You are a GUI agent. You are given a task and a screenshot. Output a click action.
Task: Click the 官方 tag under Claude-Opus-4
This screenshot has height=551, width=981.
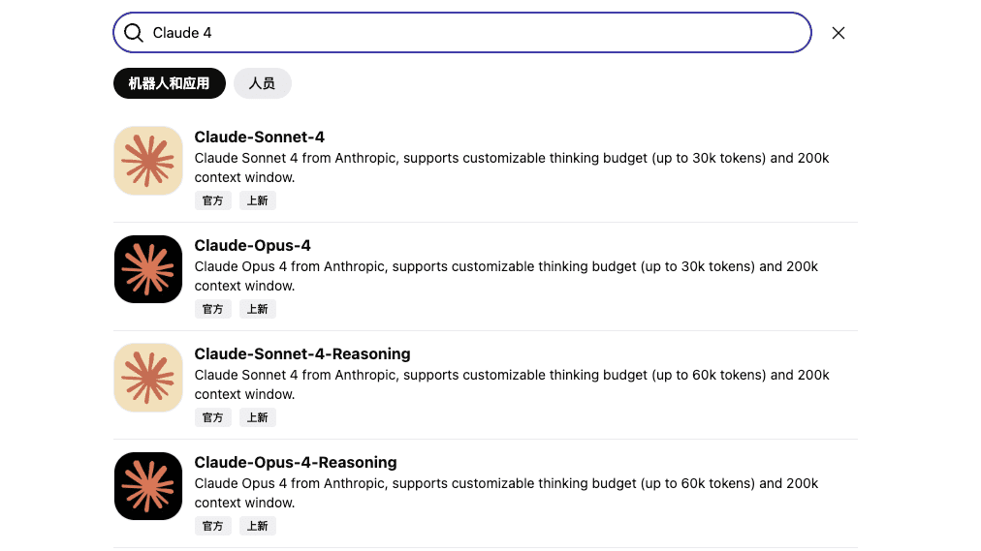pos(212,309)
